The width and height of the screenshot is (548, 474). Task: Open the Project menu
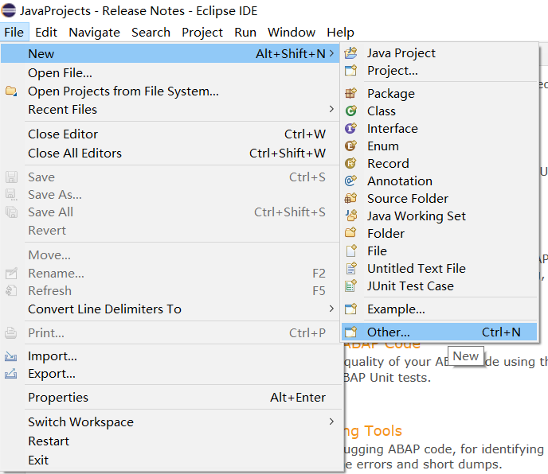[202, 33]
